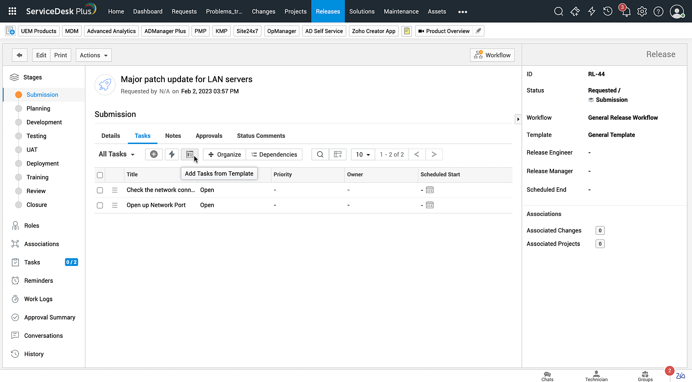
Task: Select the Closure stage
Action: [x=37, y=205]
